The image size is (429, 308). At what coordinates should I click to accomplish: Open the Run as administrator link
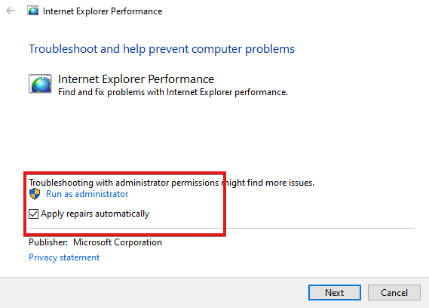(87, 194)
